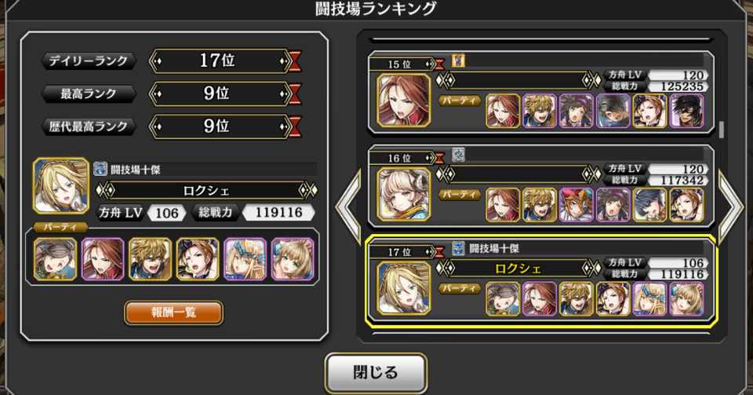Select last party member of 15位 team

(x=687, y=111)
